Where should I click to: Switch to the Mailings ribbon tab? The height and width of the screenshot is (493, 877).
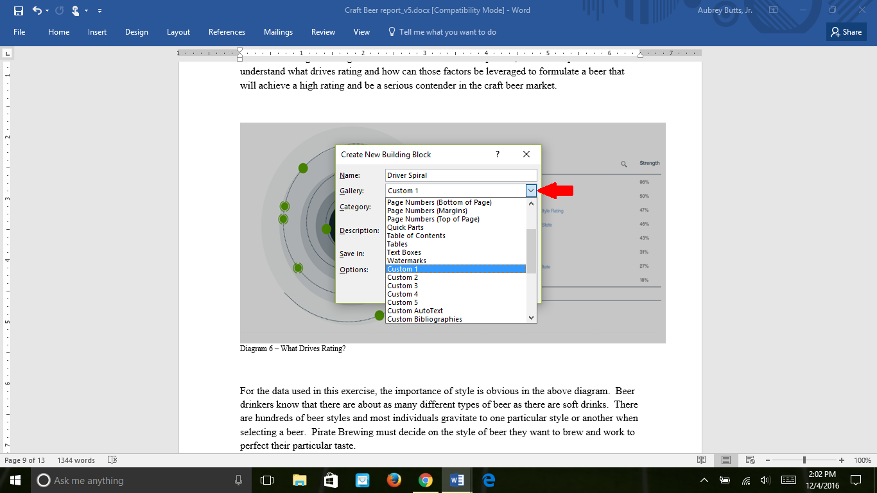click(278, 31)
